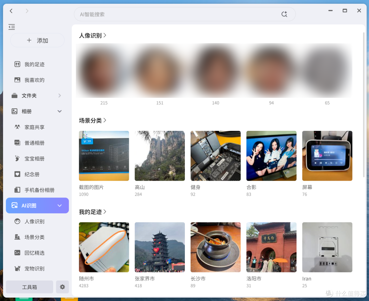The image size is (369, 301).
Task: Open the 截图的图片 scene thumbnail
Action: coord(104,156)
